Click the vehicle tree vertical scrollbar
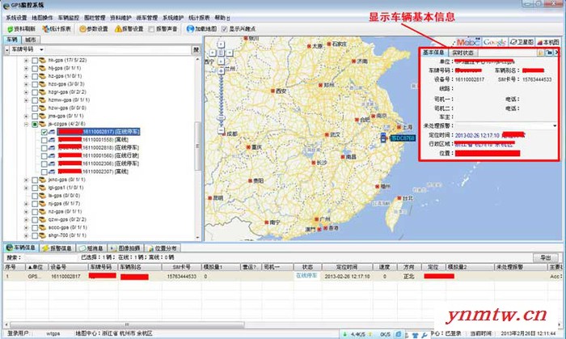This screenshot has width=566, height=339. (197, 147)
